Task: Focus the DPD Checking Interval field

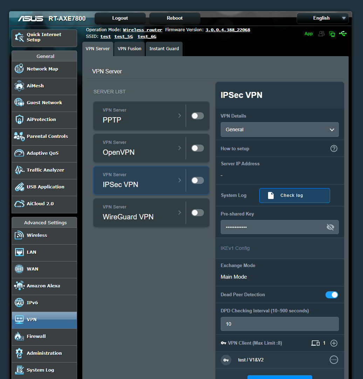Action: 280,324
